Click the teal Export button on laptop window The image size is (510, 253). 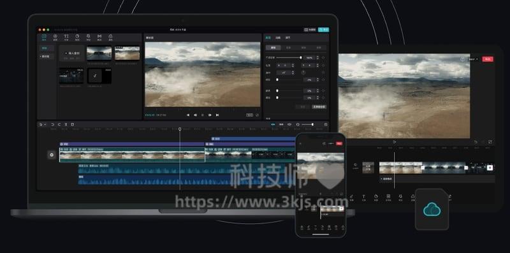pos(323,29)
